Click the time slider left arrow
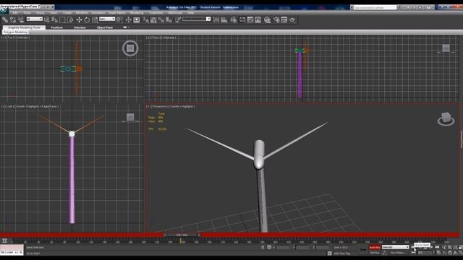Viewport: 463px width, 260px height. [165, 235]
